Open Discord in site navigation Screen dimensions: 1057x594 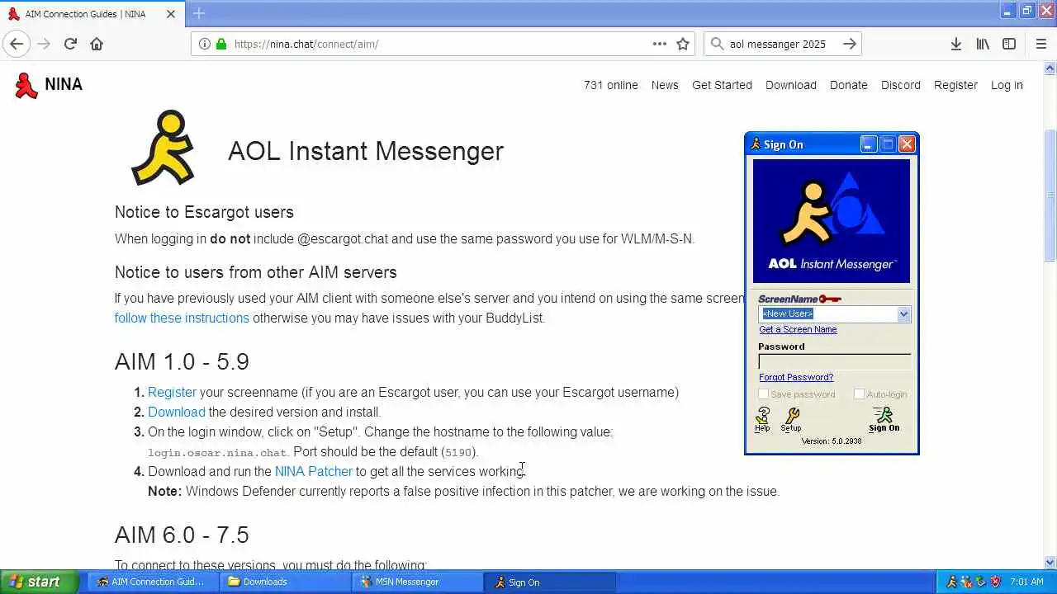pos(901,85)
